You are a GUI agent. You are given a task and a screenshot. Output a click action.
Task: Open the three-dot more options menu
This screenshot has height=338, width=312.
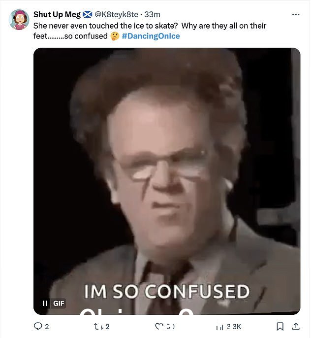(296, 14)
